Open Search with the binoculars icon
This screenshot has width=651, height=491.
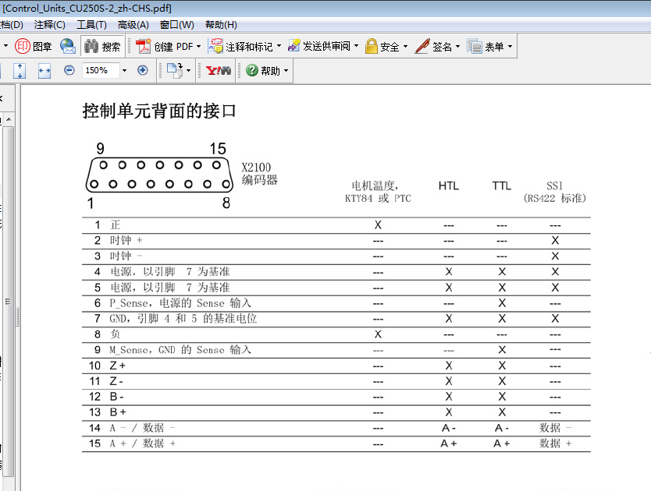click(x=91, y=46)
